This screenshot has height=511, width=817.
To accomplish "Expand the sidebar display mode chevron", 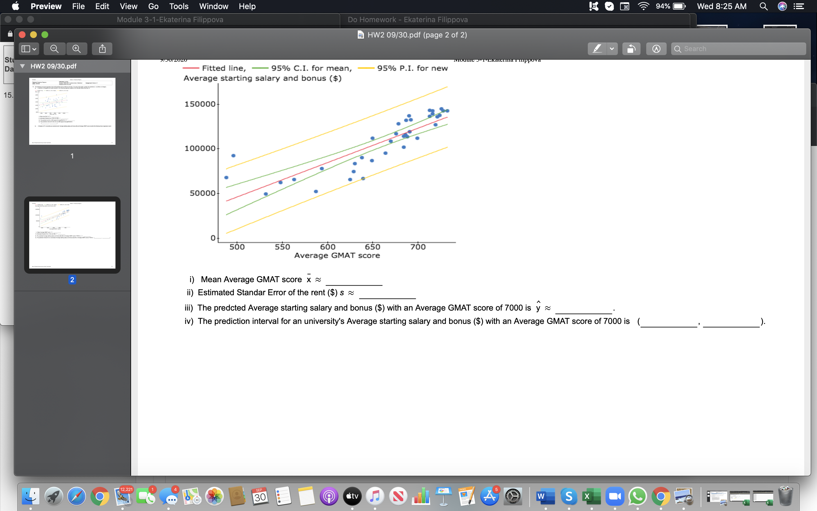I will [x=34, y=49].
